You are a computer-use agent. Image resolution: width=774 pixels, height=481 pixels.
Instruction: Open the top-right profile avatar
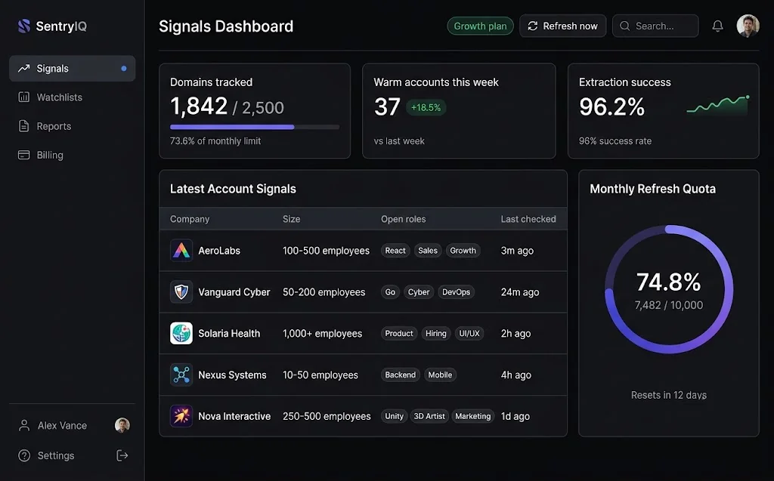[x=748, y=26]
